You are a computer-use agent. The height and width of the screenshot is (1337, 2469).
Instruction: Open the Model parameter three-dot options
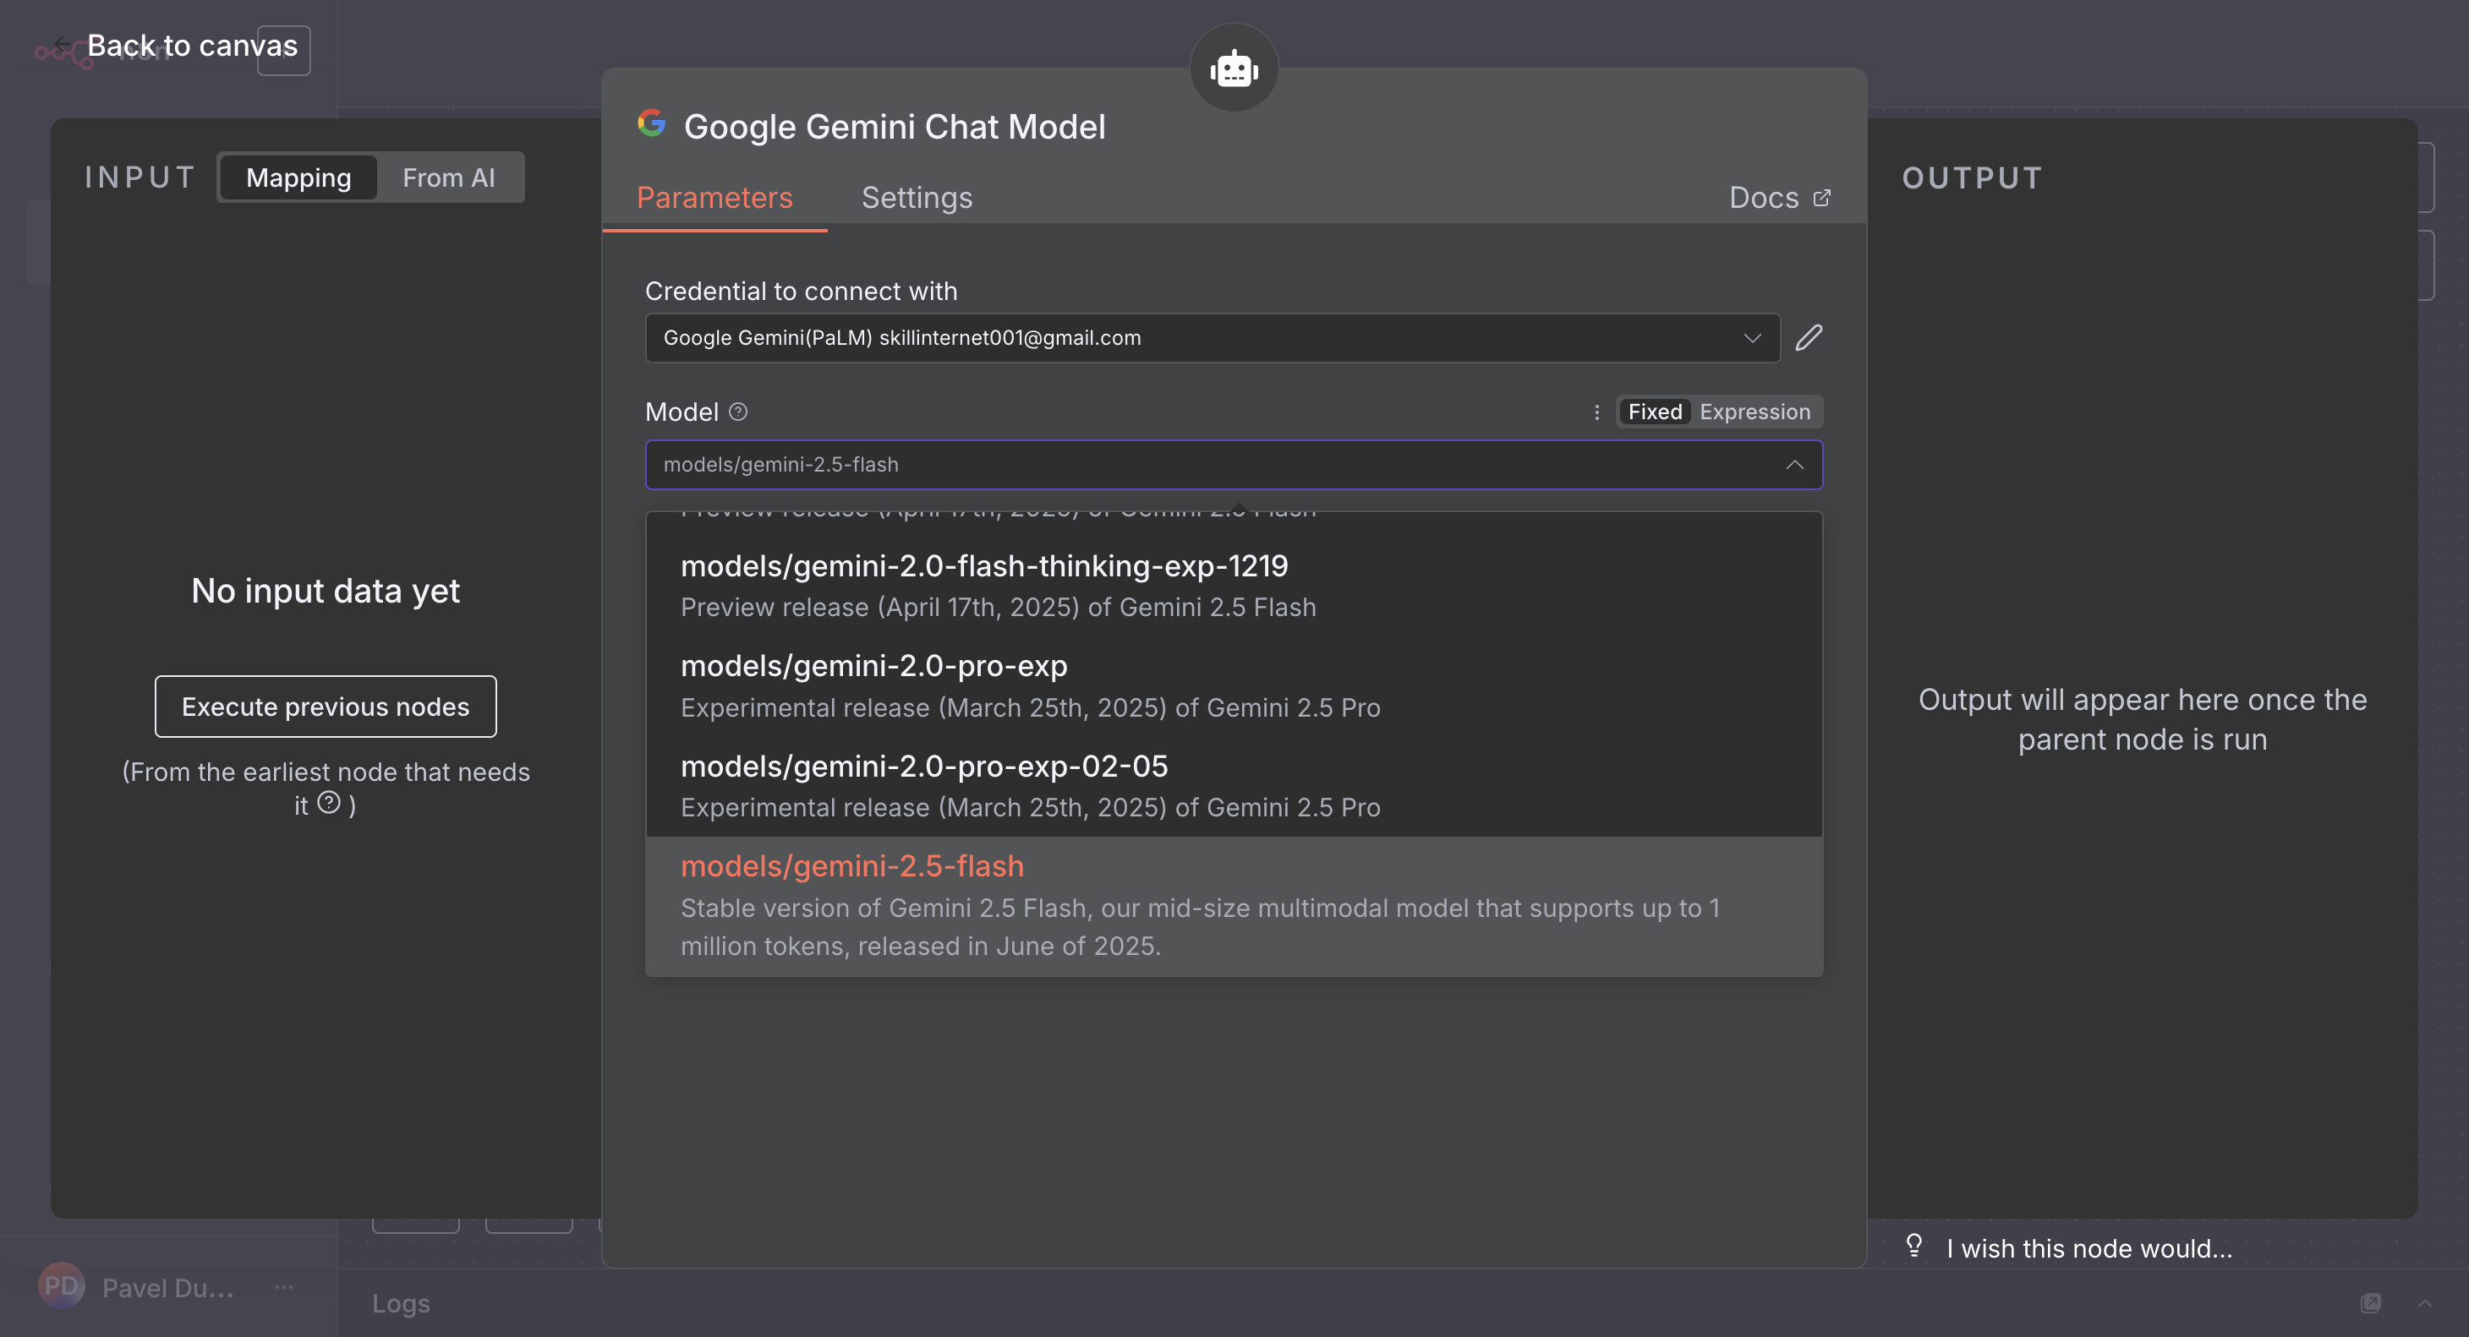[1596, 412]
